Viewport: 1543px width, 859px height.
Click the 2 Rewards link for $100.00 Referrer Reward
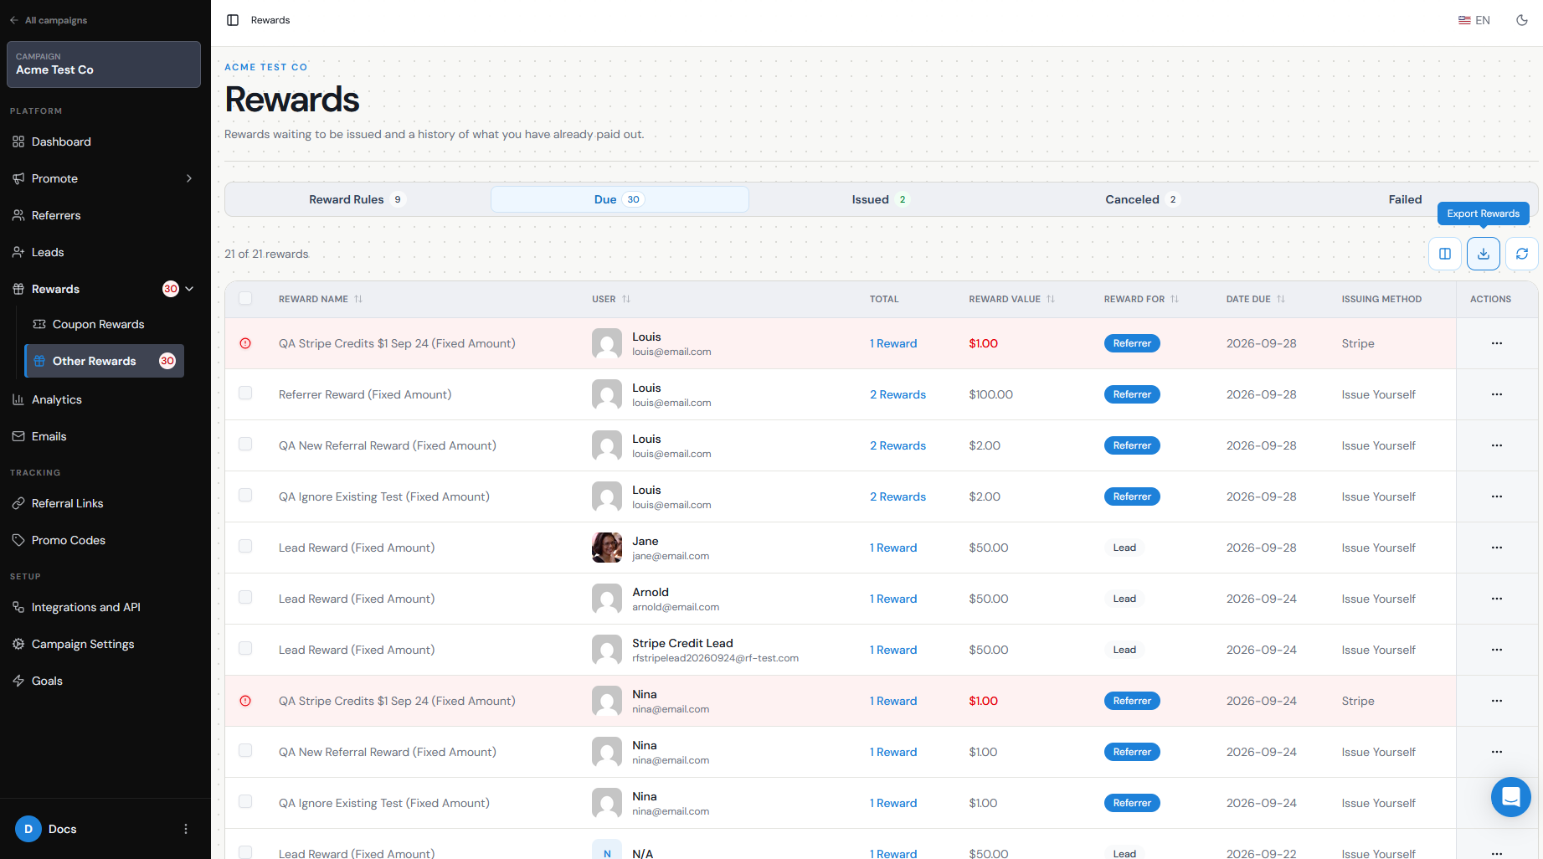(898, 394)
